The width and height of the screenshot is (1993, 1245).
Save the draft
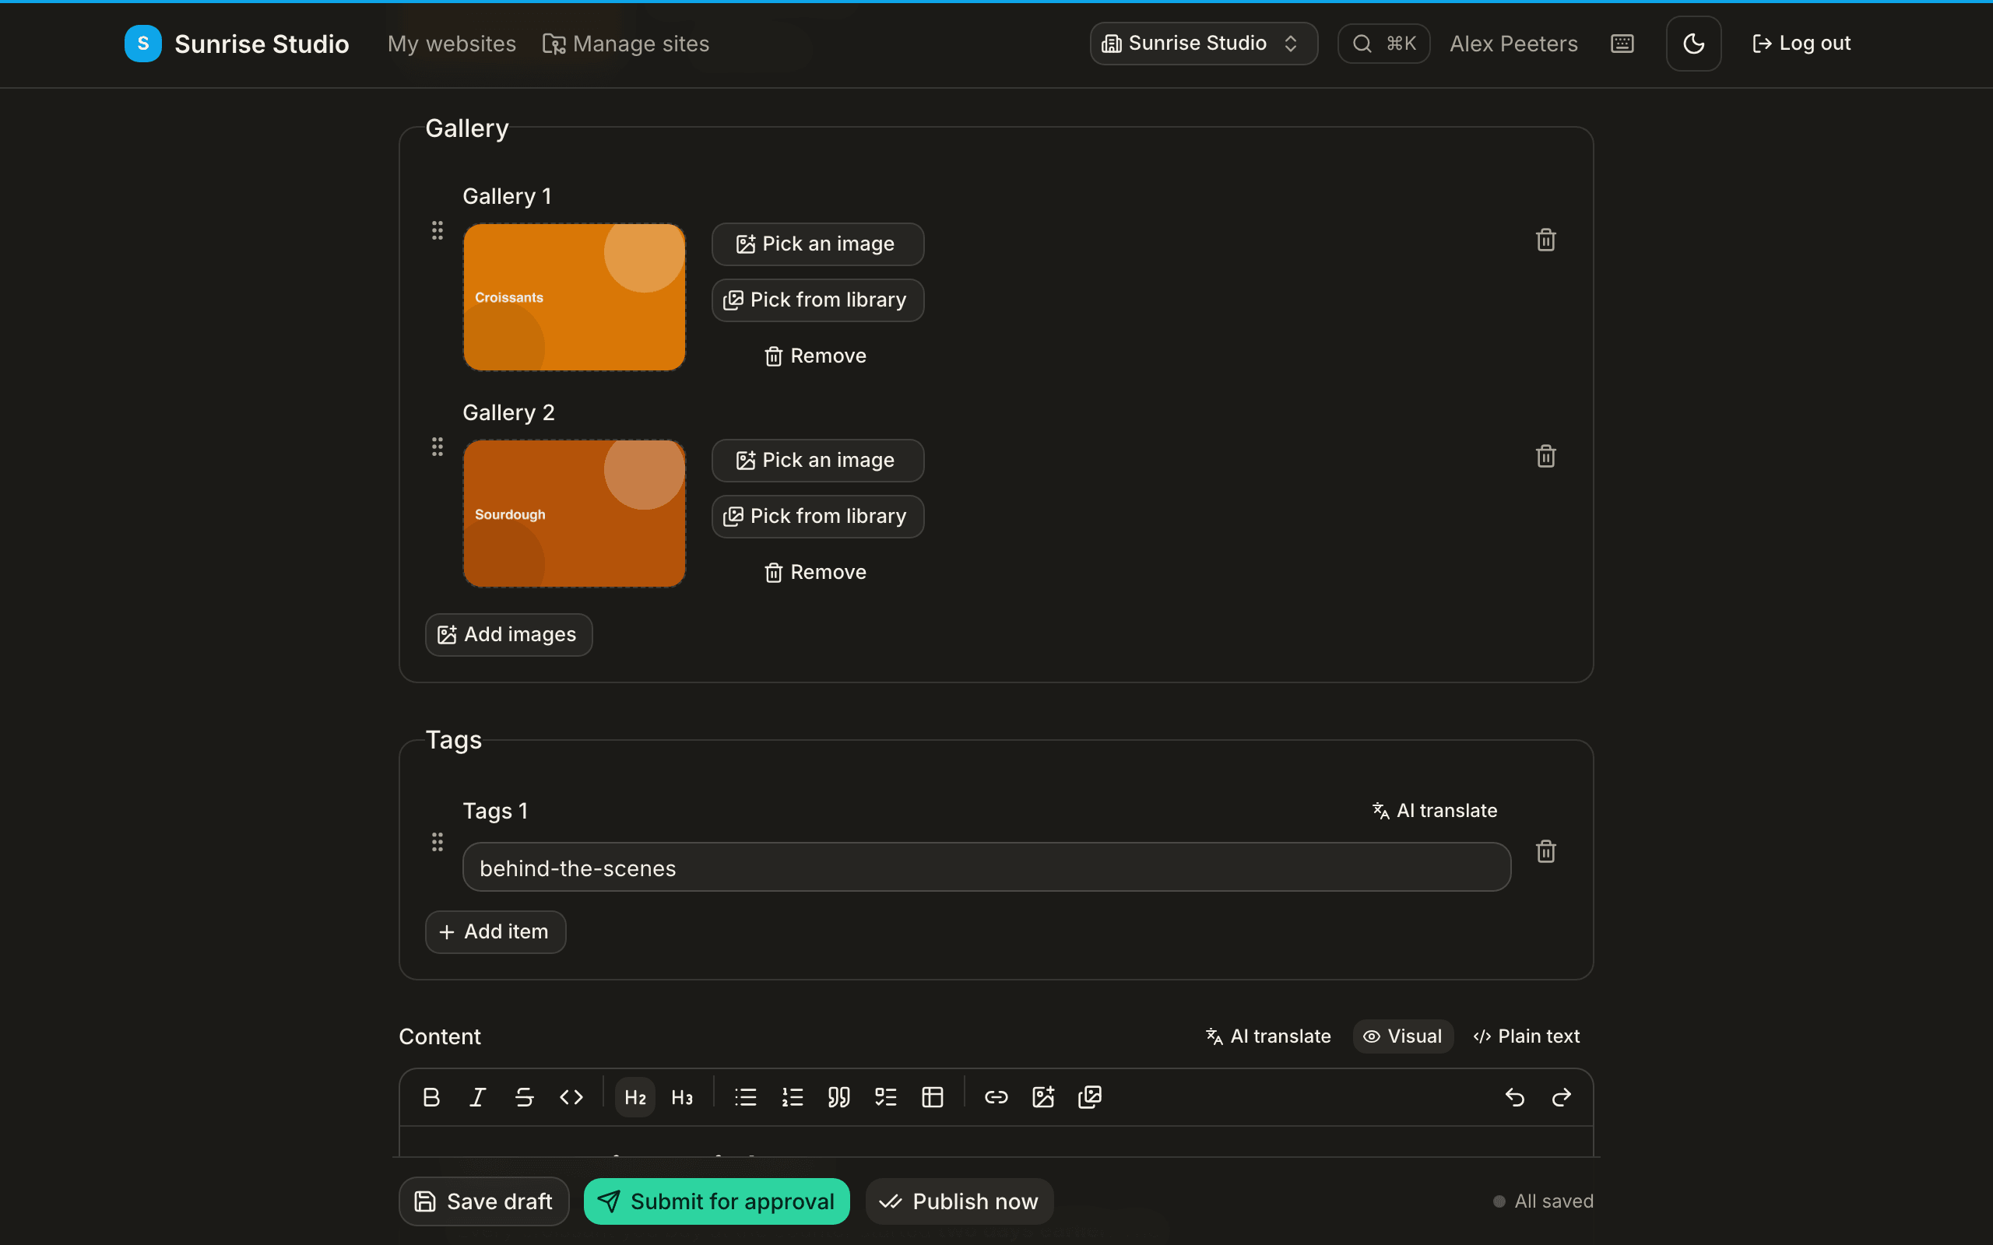(483, 1201)
